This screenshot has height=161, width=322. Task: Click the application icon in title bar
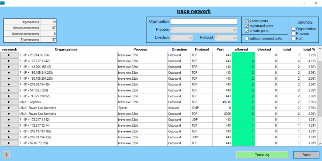(3, 3)
